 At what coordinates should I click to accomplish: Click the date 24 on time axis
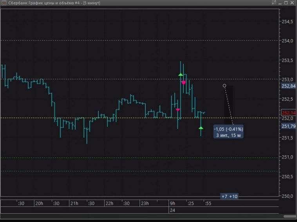point(172,211)
